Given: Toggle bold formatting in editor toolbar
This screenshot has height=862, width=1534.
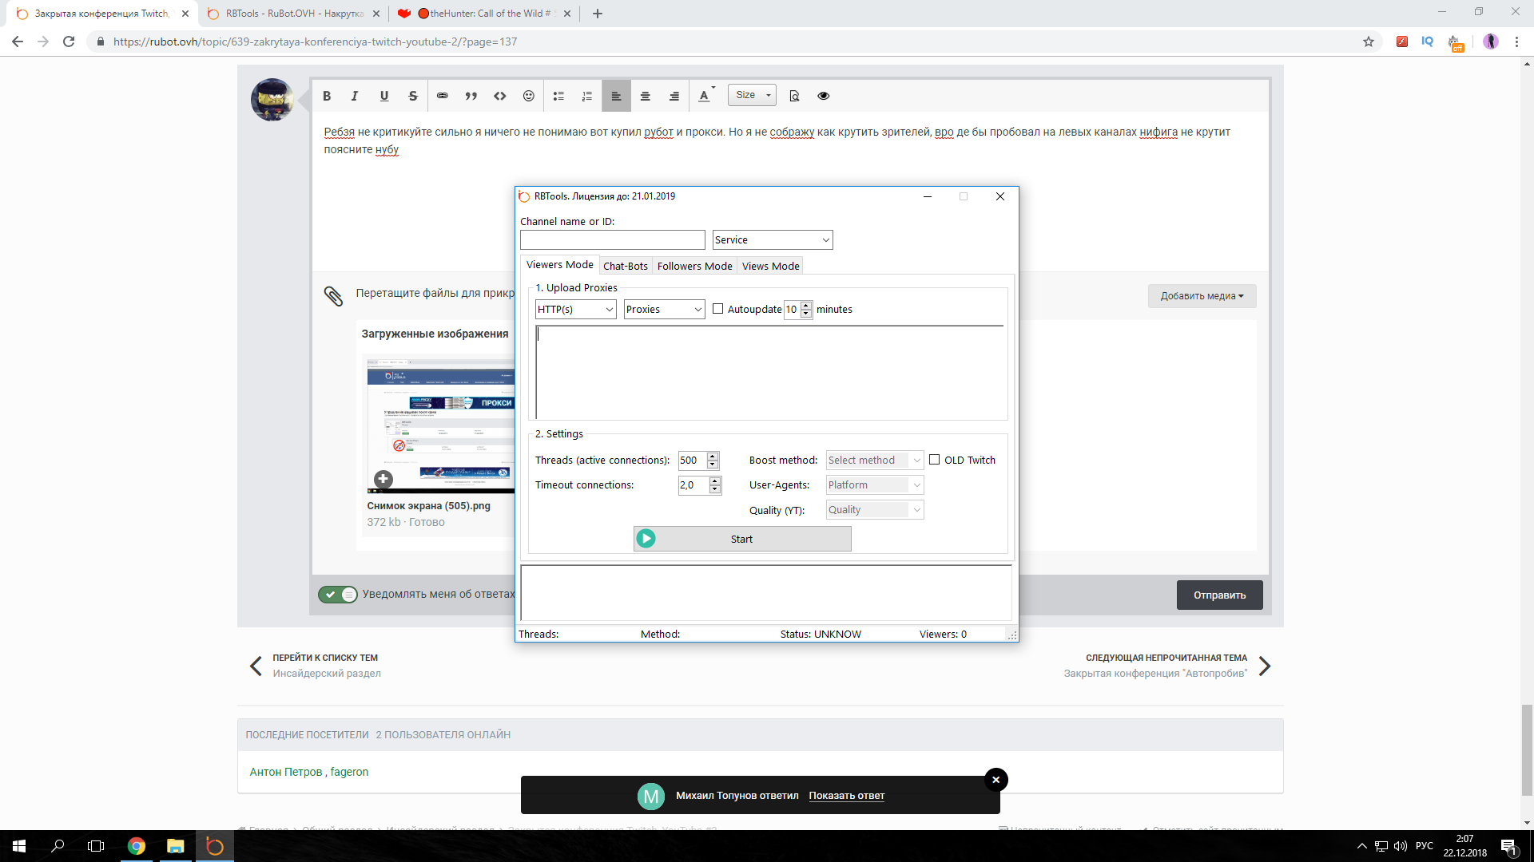Looking at the screenshot, I should (327, 96).
